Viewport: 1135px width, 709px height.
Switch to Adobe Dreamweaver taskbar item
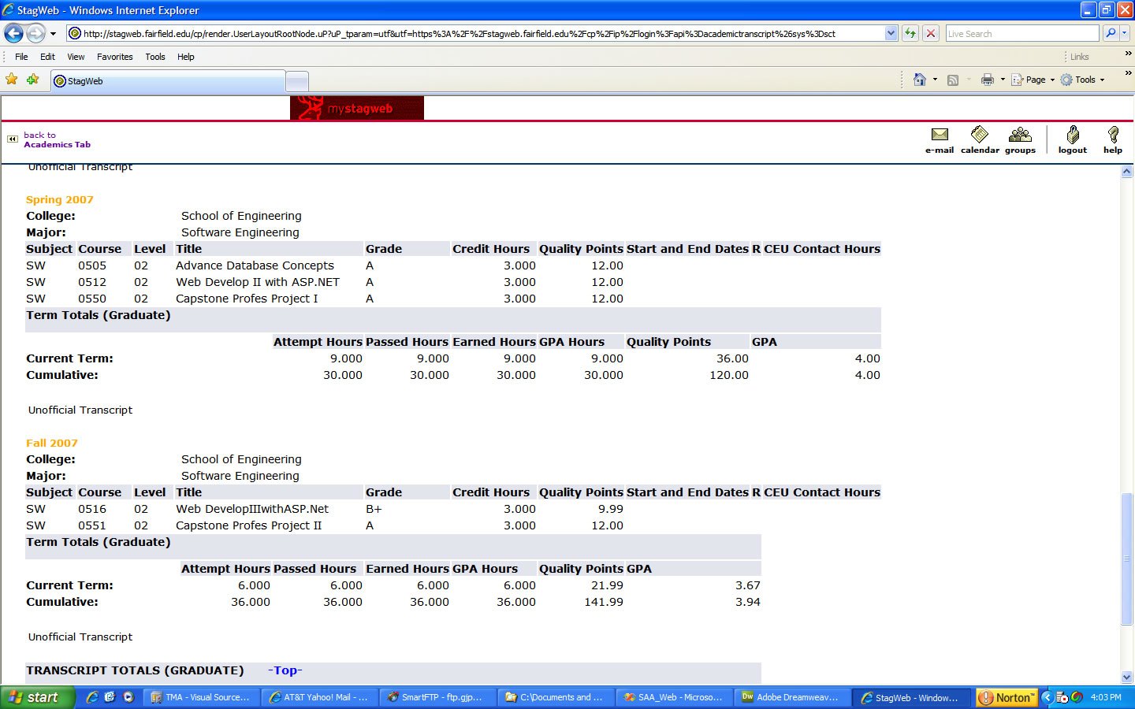791,697
